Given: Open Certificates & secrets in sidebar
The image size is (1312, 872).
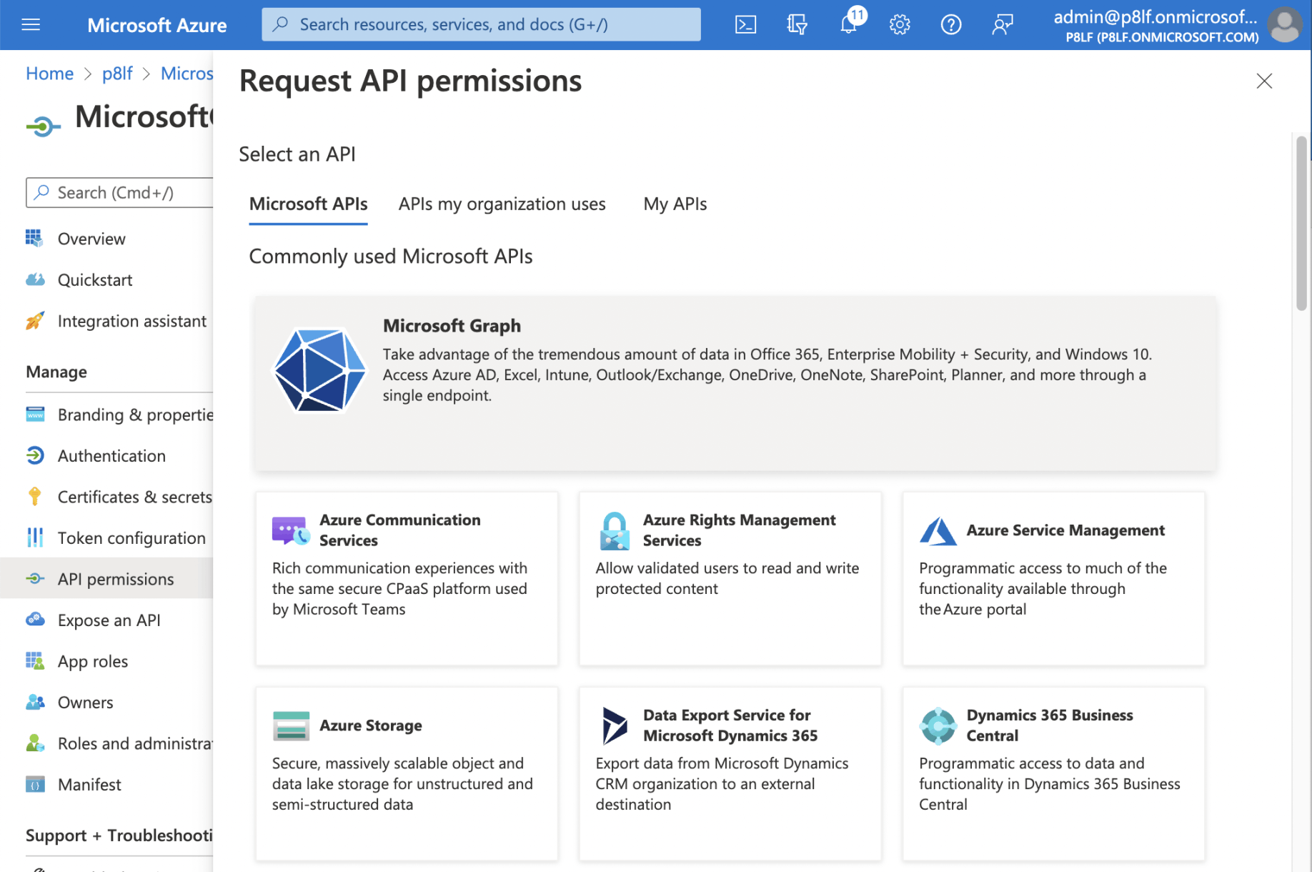Looking at the screenshot, I should (x=134, y=497).
